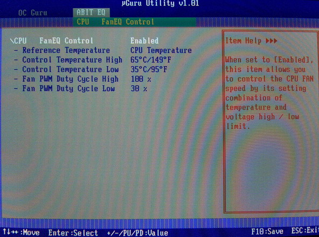Select the Control Temperature Low label
Viewport: 319px width, 237px height.
tap(71, 69)
